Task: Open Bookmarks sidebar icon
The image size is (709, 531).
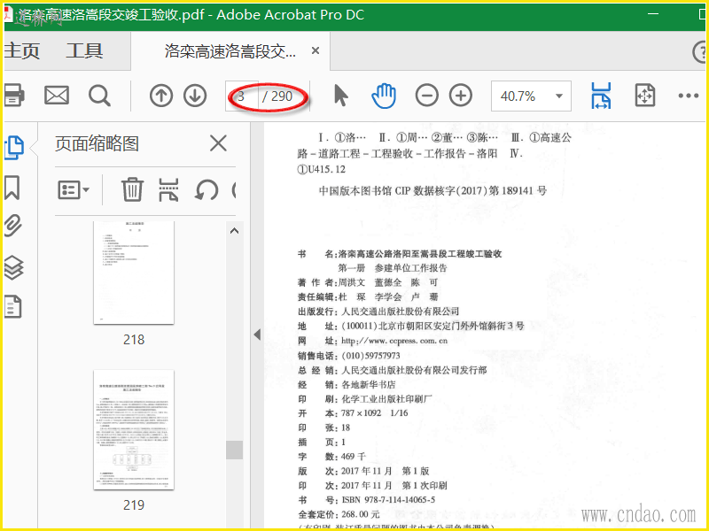Action: point(12,188)
